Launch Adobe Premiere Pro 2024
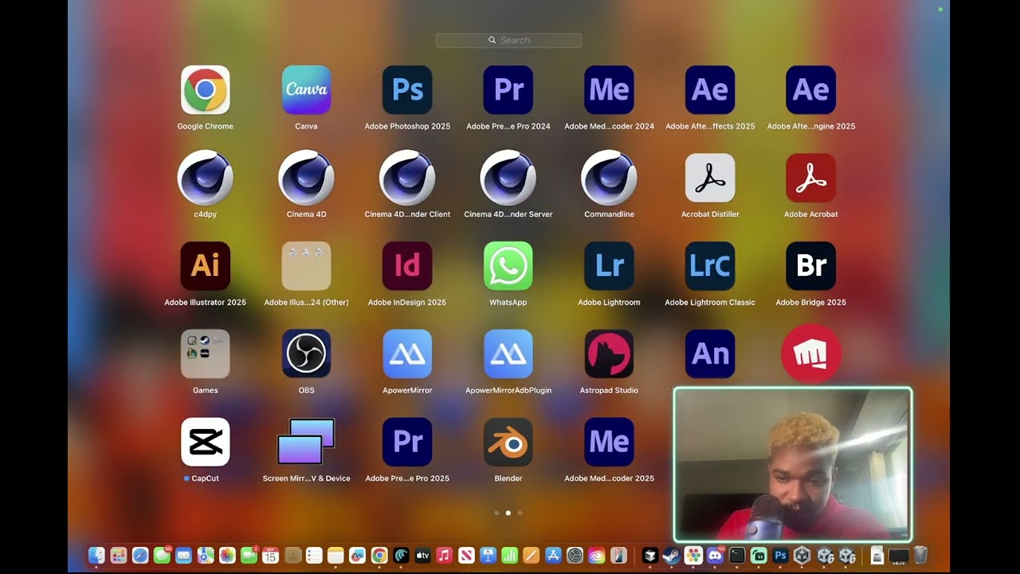 [x=508, y=90]
